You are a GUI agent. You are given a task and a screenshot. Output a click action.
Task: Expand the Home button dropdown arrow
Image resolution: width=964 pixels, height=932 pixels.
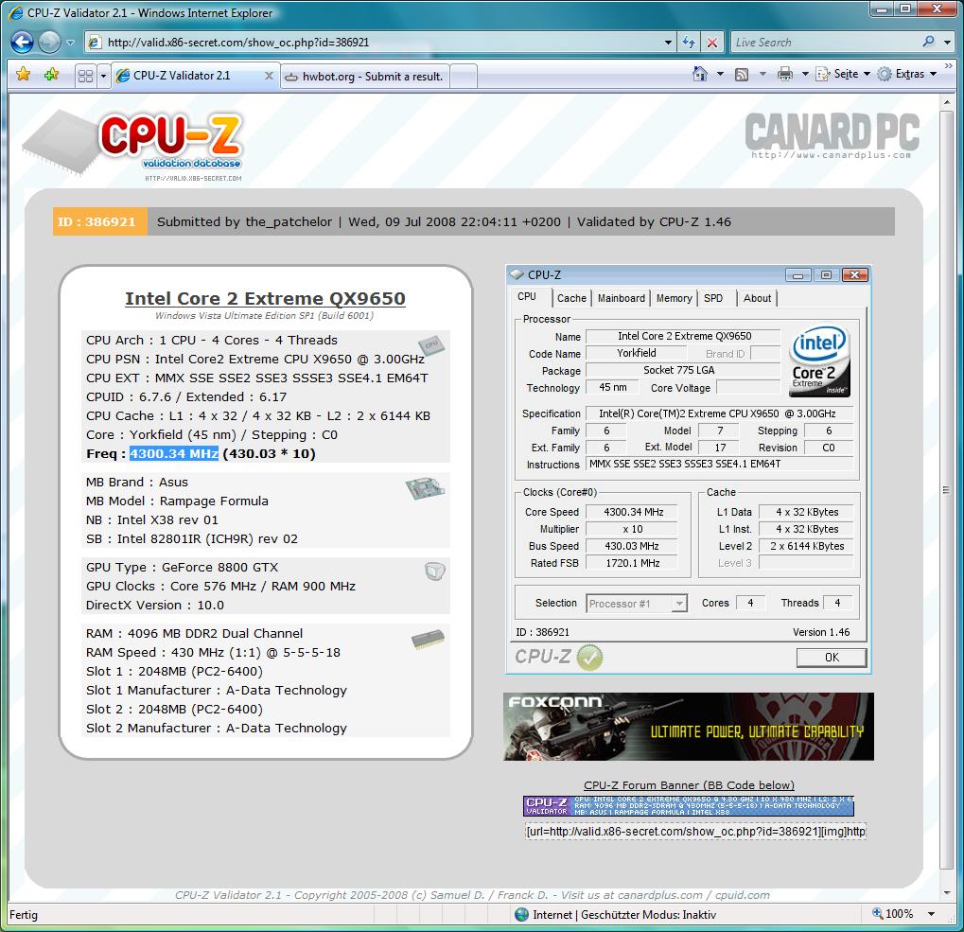(x=720, y=75)
